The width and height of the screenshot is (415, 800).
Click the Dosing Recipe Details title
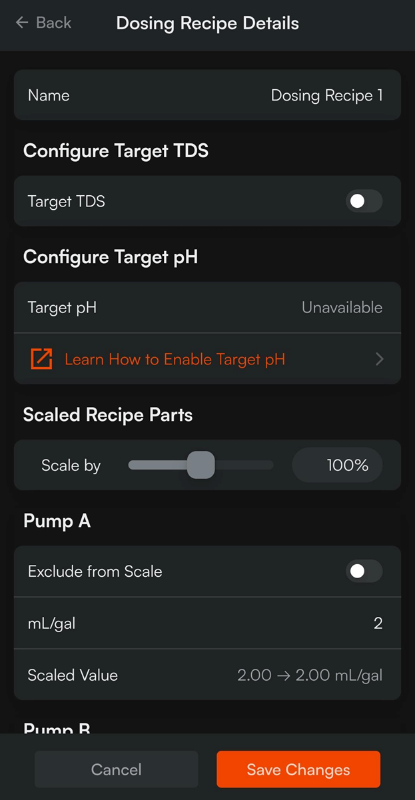click(x=207, y=23)
